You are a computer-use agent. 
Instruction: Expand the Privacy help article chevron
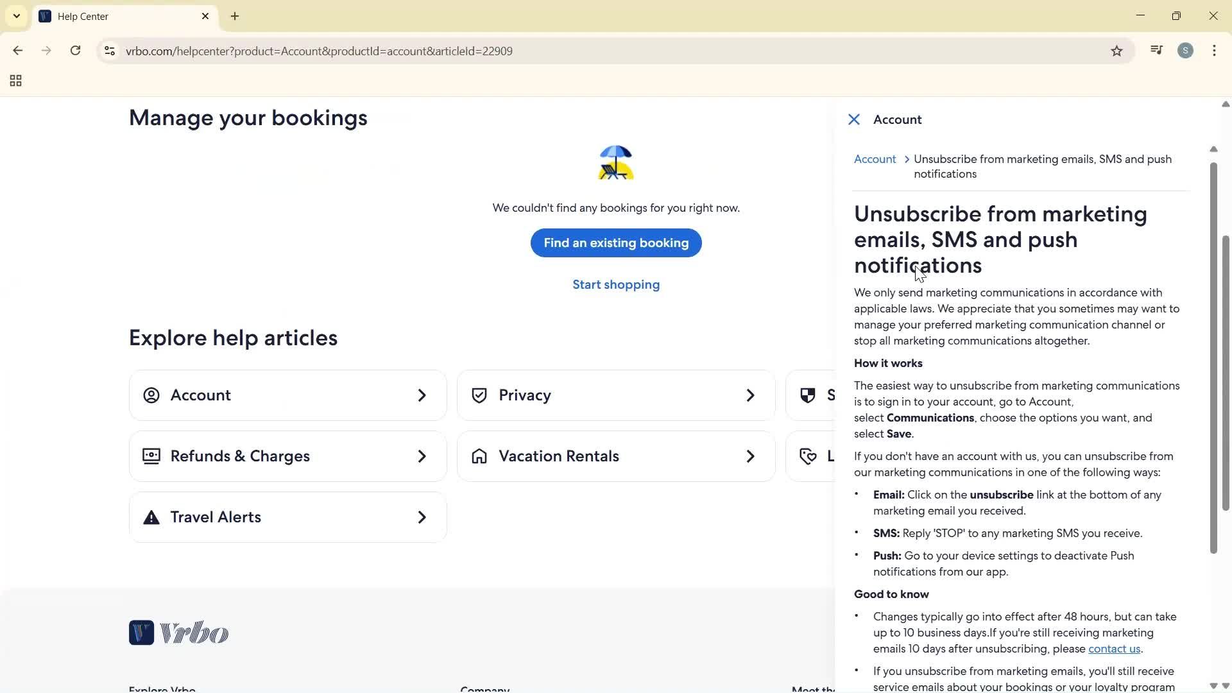pyautogui.click(x=750, y=395)
